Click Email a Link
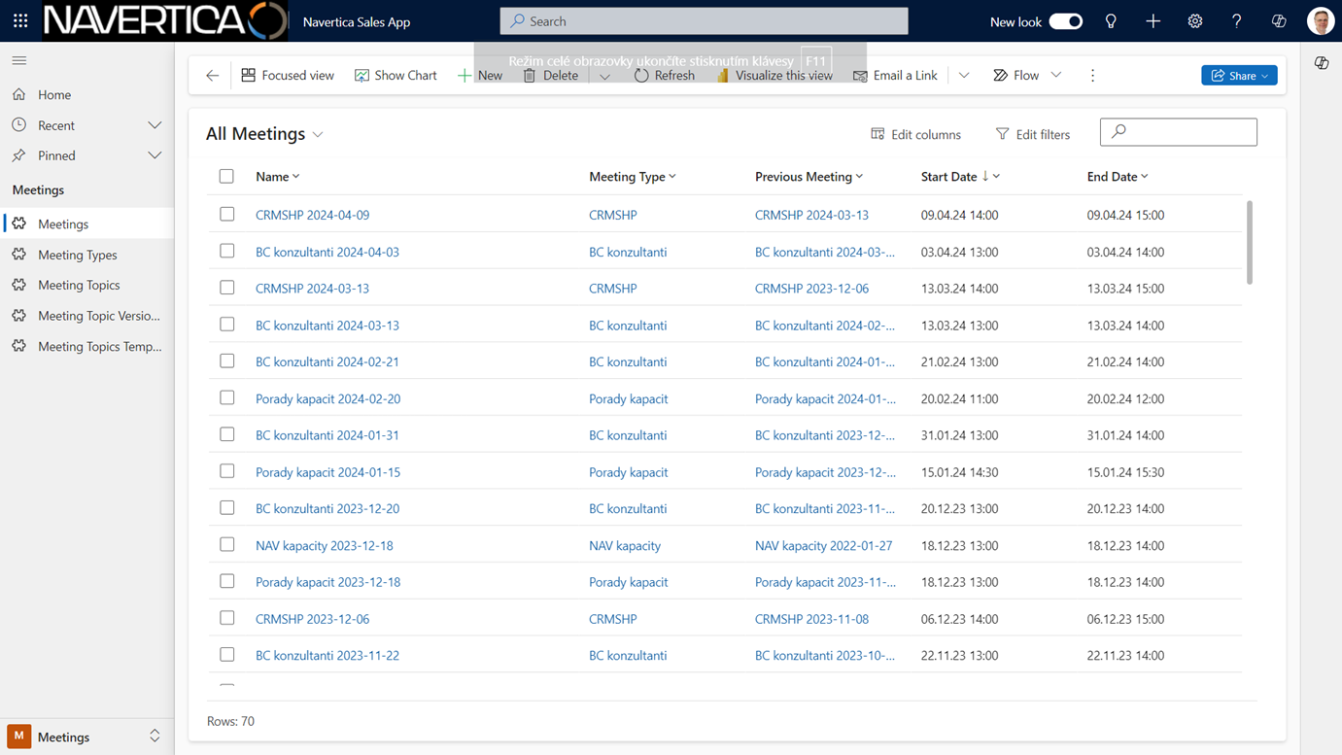The height and width of the screenshot is (755, 1342). coord(895,75)
